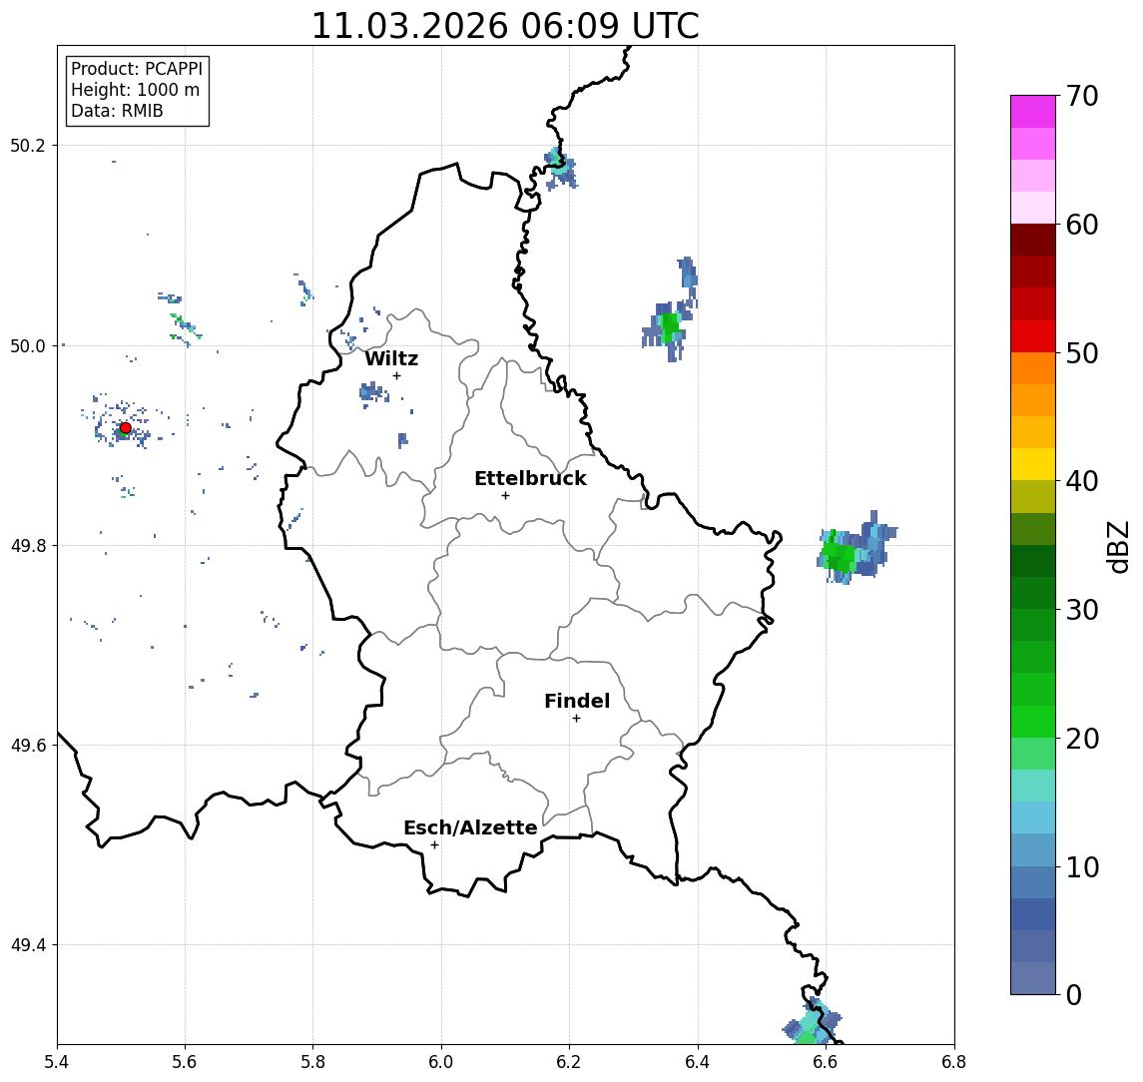Viewport: 1143px width, 1082px height.
Task: Click the orange swatch just below 50 dBZ
Action: coord(1033,368)
